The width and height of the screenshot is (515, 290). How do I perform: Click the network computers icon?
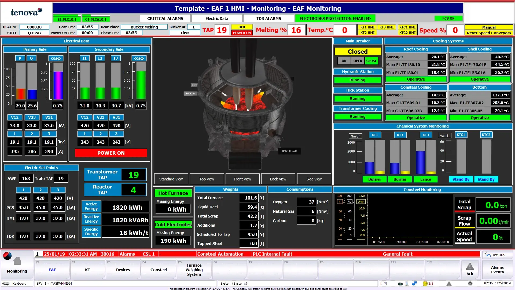click(414, 283)
